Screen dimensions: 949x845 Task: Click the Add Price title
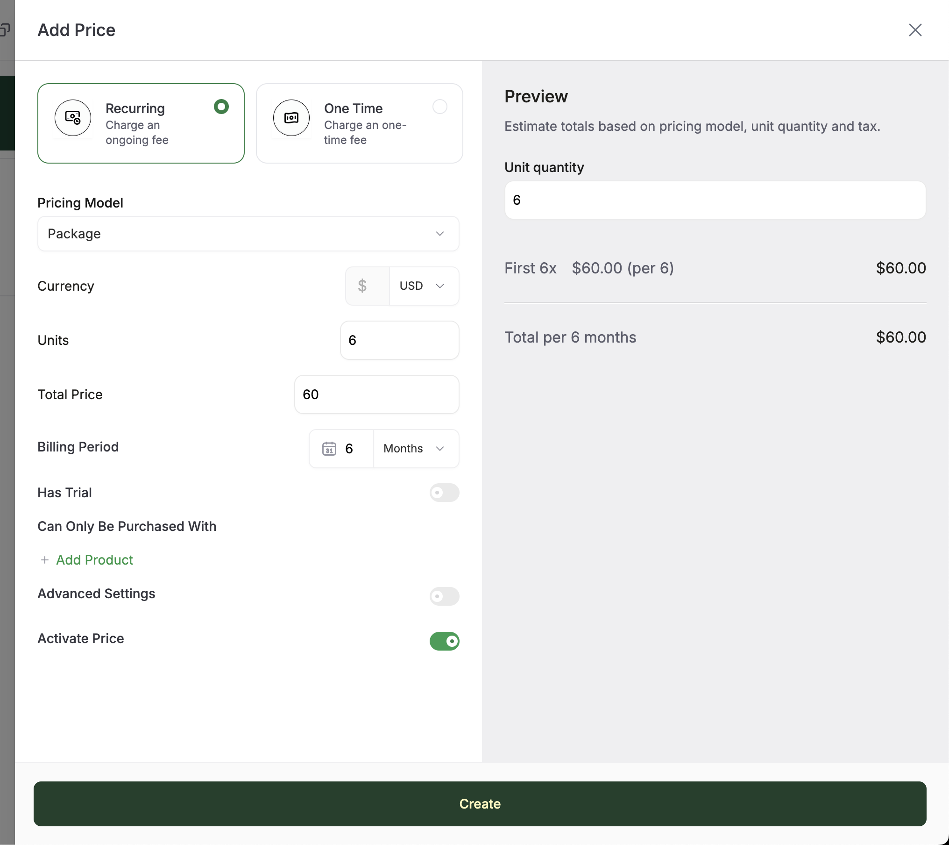(77, 30)
